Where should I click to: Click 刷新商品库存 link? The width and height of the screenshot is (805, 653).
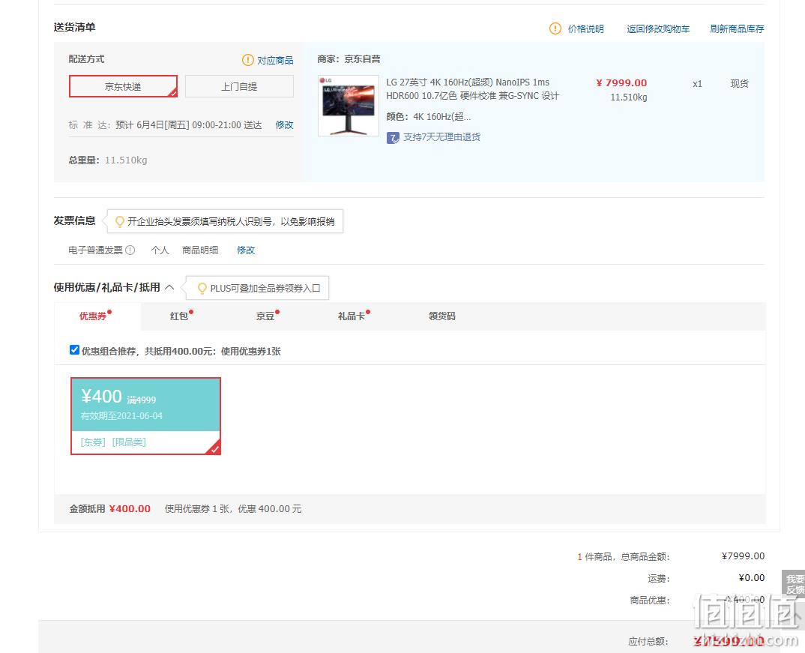(737, 28)
